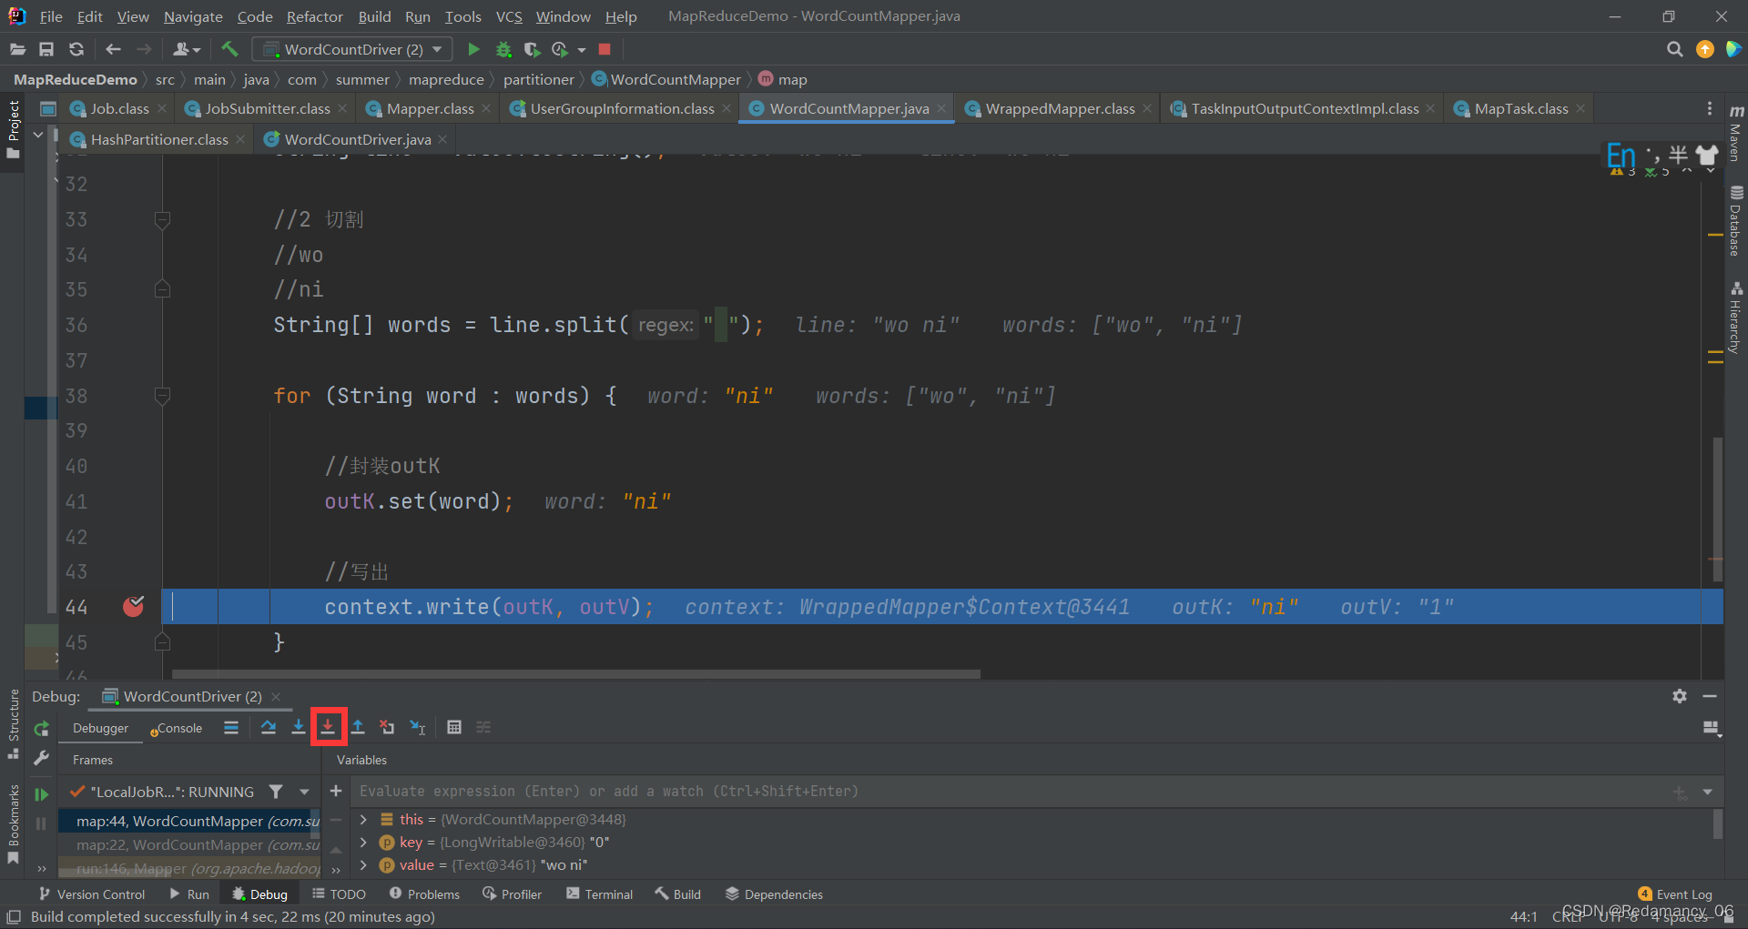
Task: Stop the process with red square
Action: (x=605, y=49)
